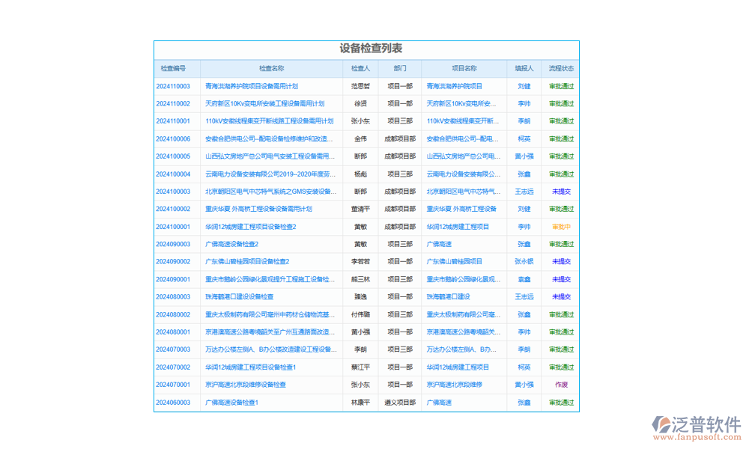Click the 项目名称 column header
The image size is (749, 449).
tap(464, 69)
